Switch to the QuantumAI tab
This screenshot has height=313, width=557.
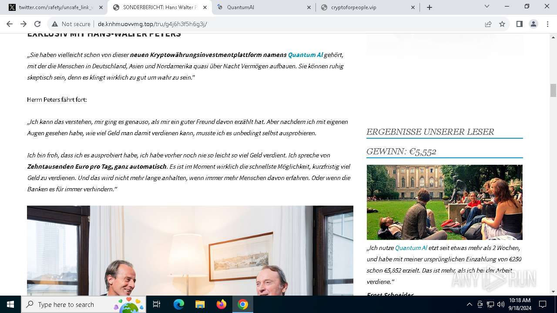coord(264,7)
